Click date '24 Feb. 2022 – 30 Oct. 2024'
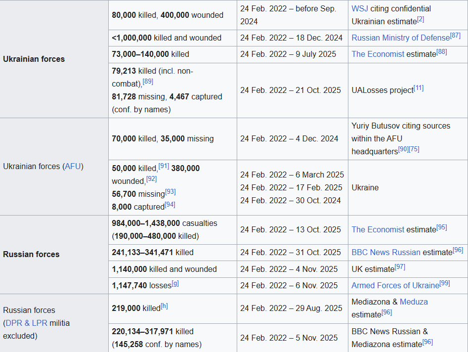The width and height of the screenshot is (468, 352). 291,200
